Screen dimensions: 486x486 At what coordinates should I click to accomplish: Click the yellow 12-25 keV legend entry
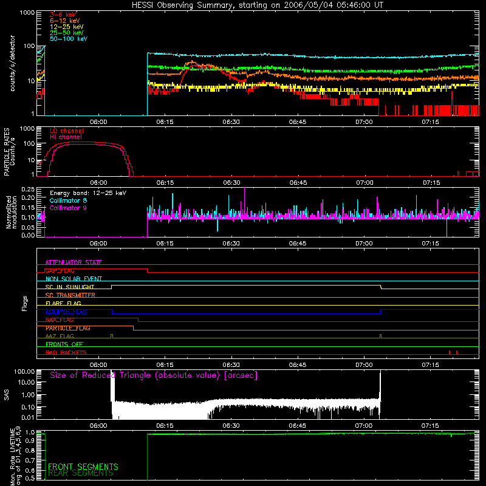point(67,27)
